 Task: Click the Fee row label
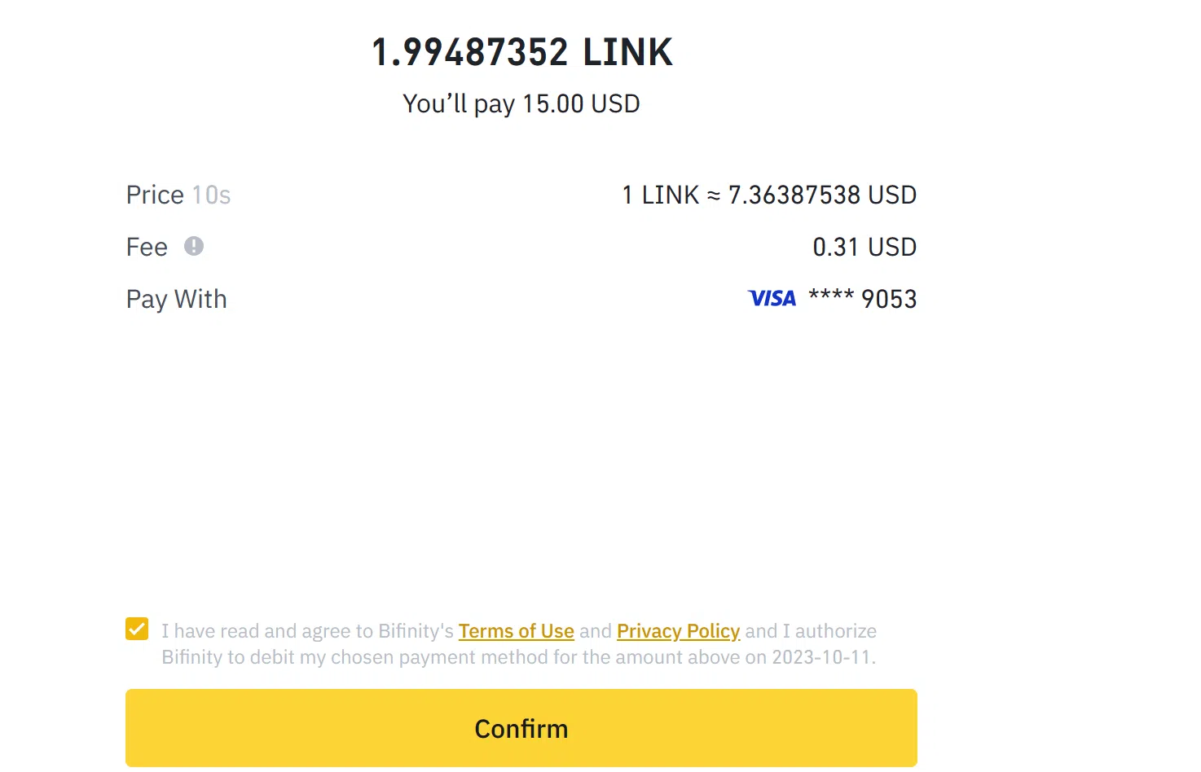pyautogui.click(x=147, y=248)
